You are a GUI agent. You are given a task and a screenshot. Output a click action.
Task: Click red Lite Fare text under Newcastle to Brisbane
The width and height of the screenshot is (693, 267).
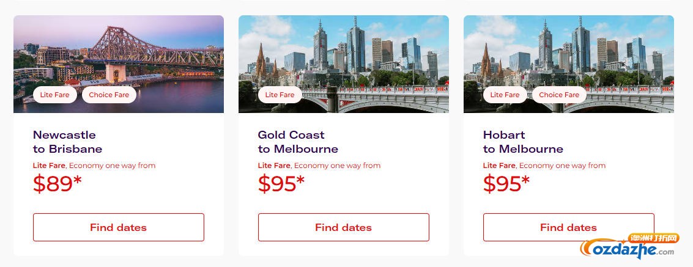click(x=49, y=166)
